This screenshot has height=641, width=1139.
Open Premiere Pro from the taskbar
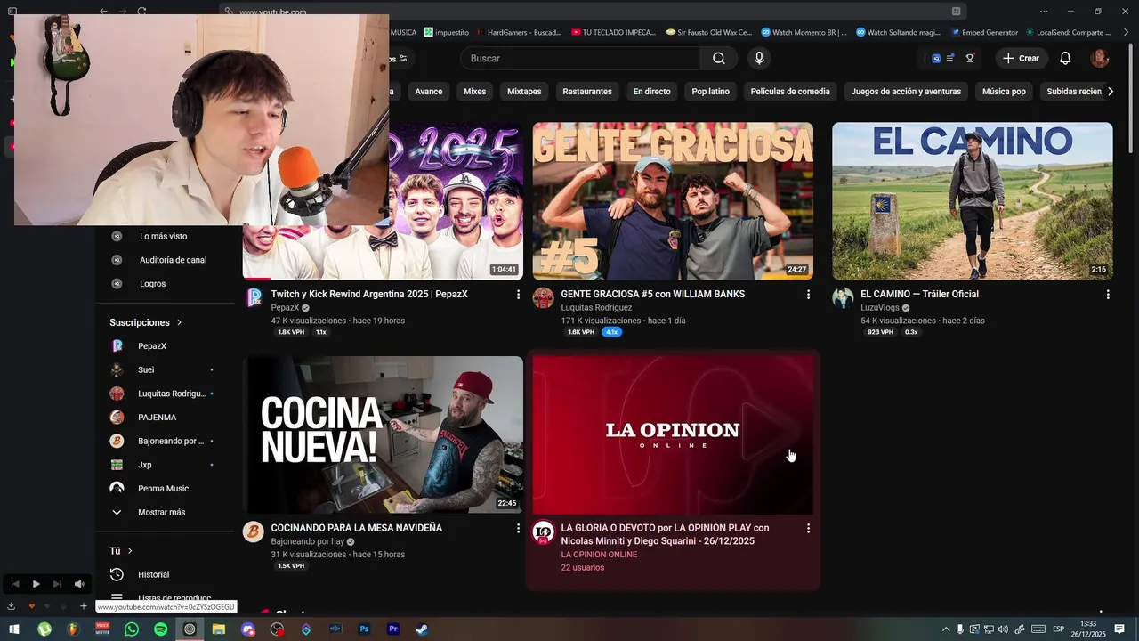(393, 629)
